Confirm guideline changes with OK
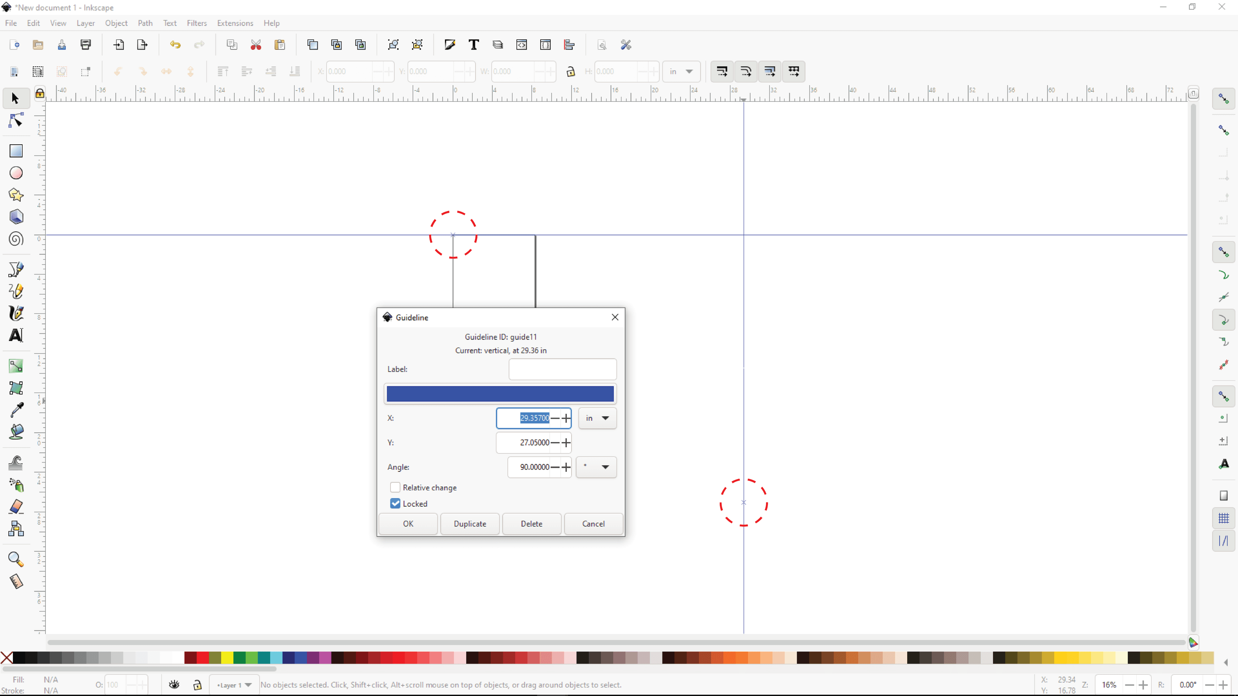 tap(408, 524)
